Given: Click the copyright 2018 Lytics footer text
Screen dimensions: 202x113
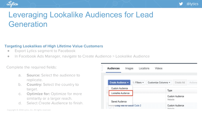Looking at the screenshot, I should point(29,110).
